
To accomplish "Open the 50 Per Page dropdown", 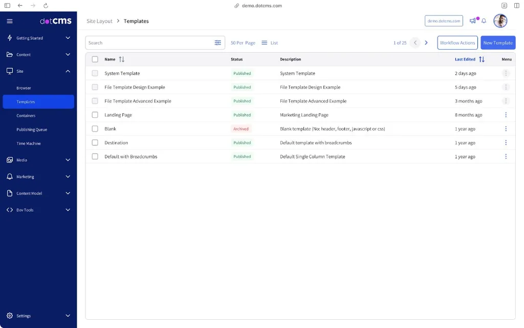I will coord(243,43).
